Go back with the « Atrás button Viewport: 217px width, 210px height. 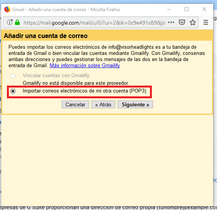tap(103, 104)
